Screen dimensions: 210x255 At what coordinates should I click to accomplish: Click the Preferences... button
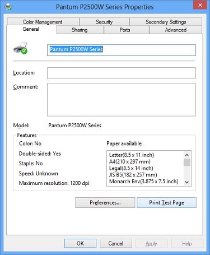[x=105, y=202]
